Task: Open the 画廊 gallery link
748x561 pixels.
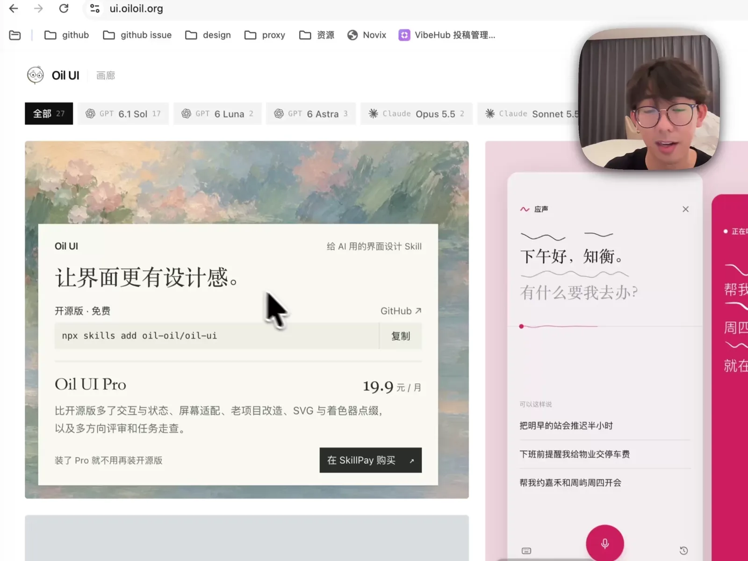Action: pyautogui.click(x=106, y=75)
